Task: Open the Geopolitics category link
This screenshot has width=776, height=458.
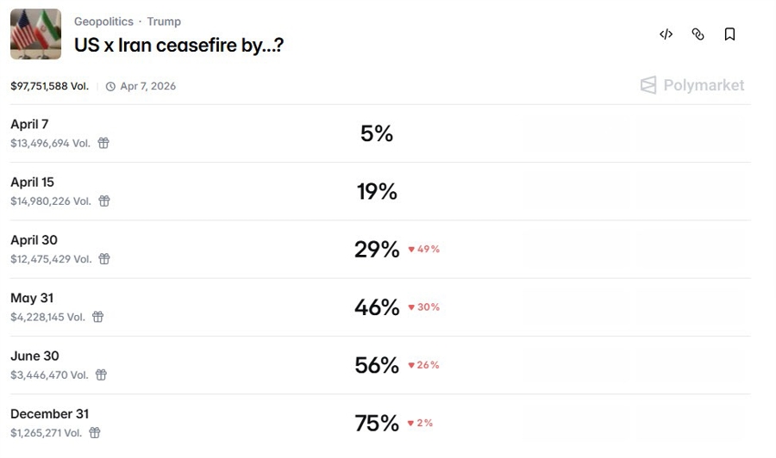Action: tap(103, 22)
